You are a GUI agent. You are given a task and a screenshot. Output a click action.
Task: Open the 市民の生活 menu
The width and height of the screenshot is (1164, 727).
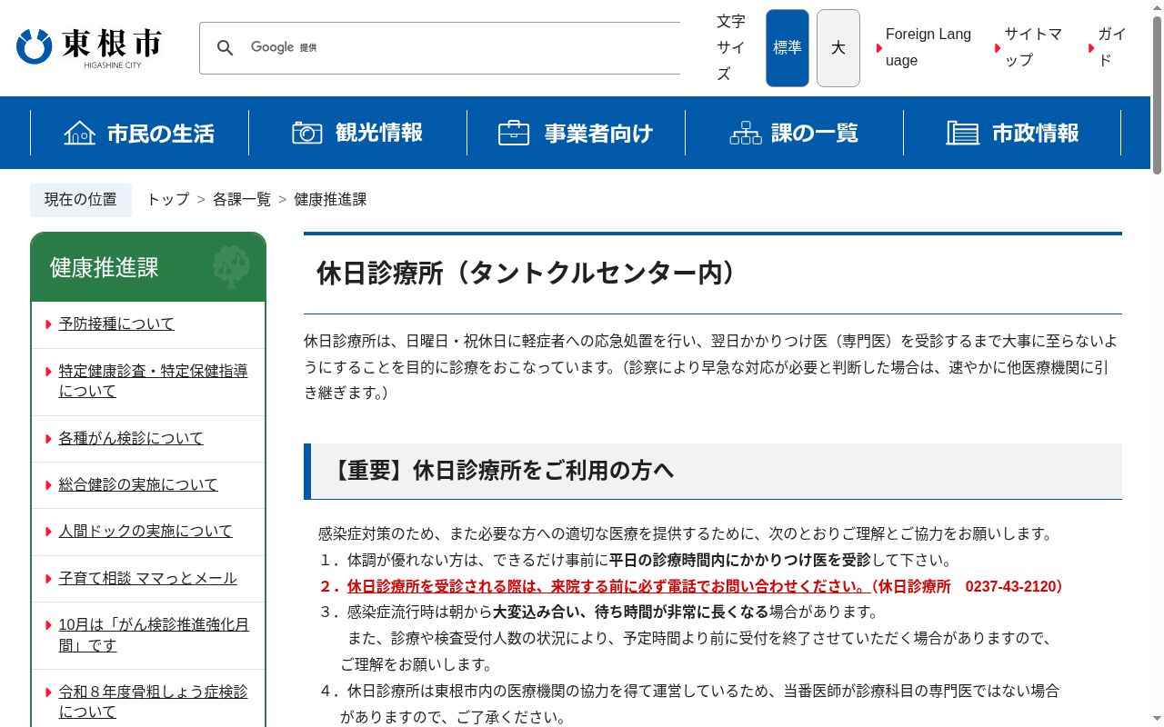point(139,133)
